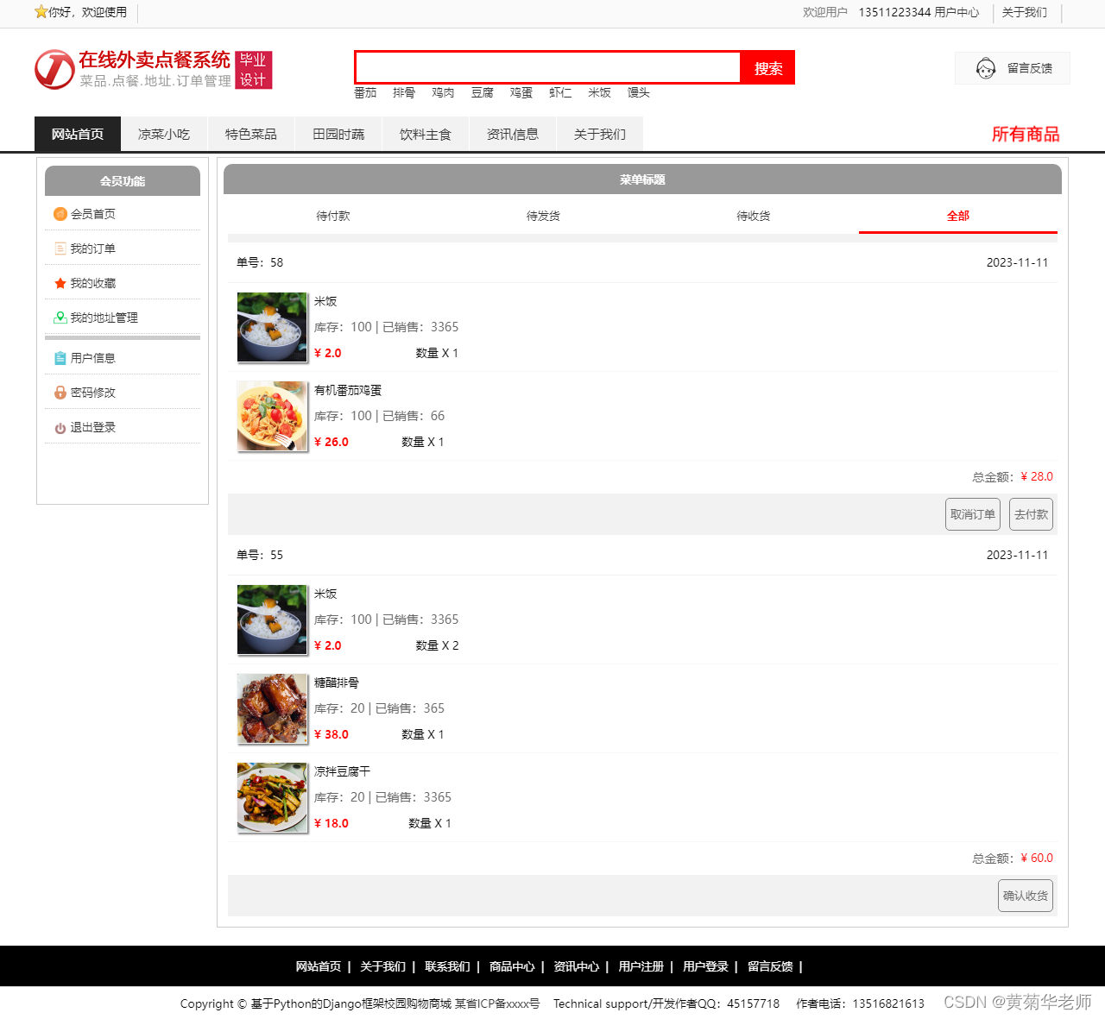Open the 田园时蔬 category tab
Image resolution: width=1105 pixels, height=1019 pixels.
[338, 134]
